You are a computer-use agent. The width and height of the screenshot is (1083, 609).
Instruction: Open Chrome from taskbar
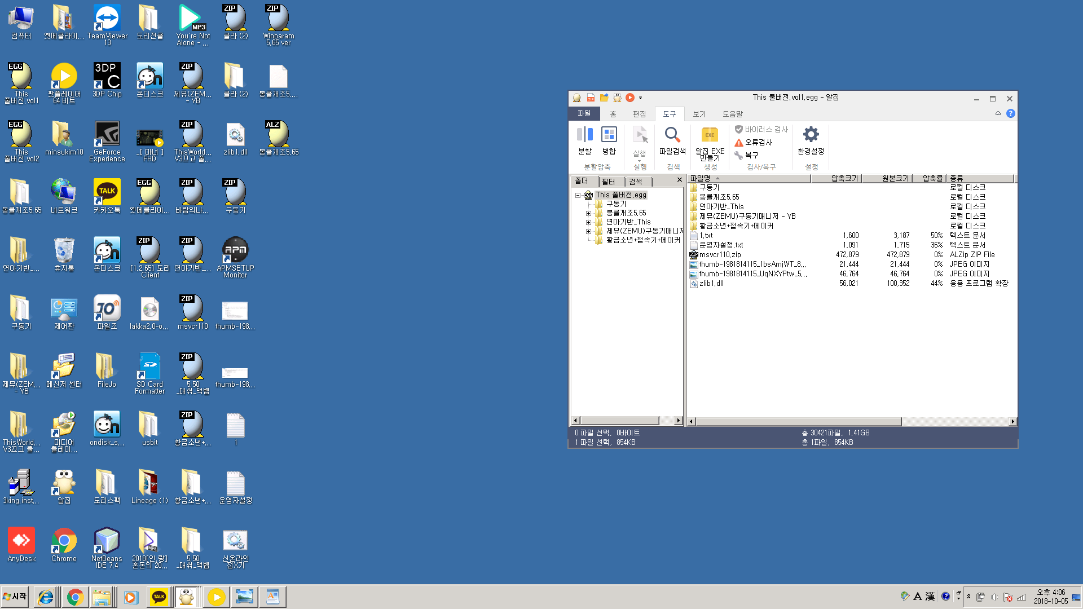[x=75, y=597]
